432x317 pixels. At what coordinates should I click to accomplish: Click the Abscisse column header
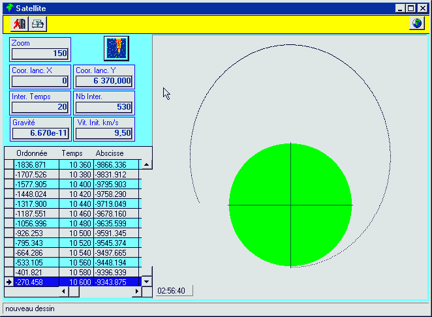[110, 153]
